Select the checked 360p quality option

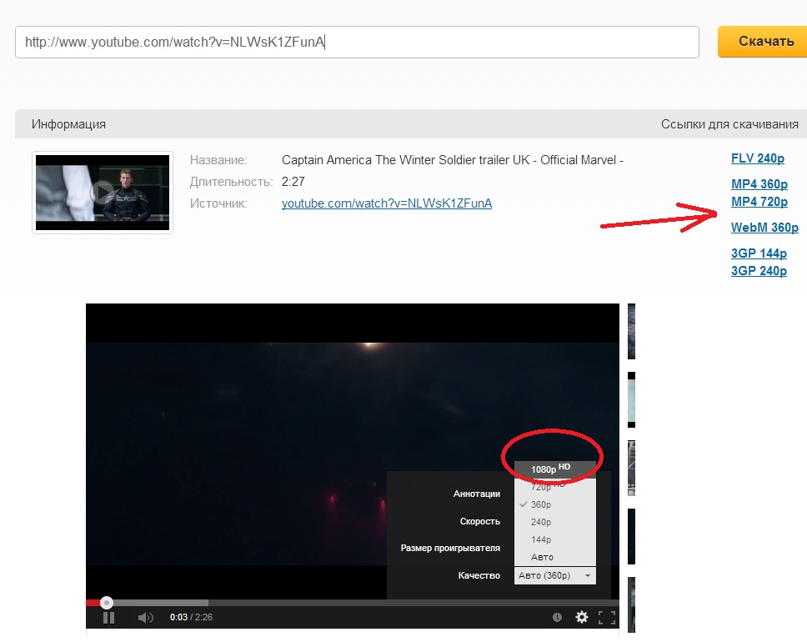541,504
